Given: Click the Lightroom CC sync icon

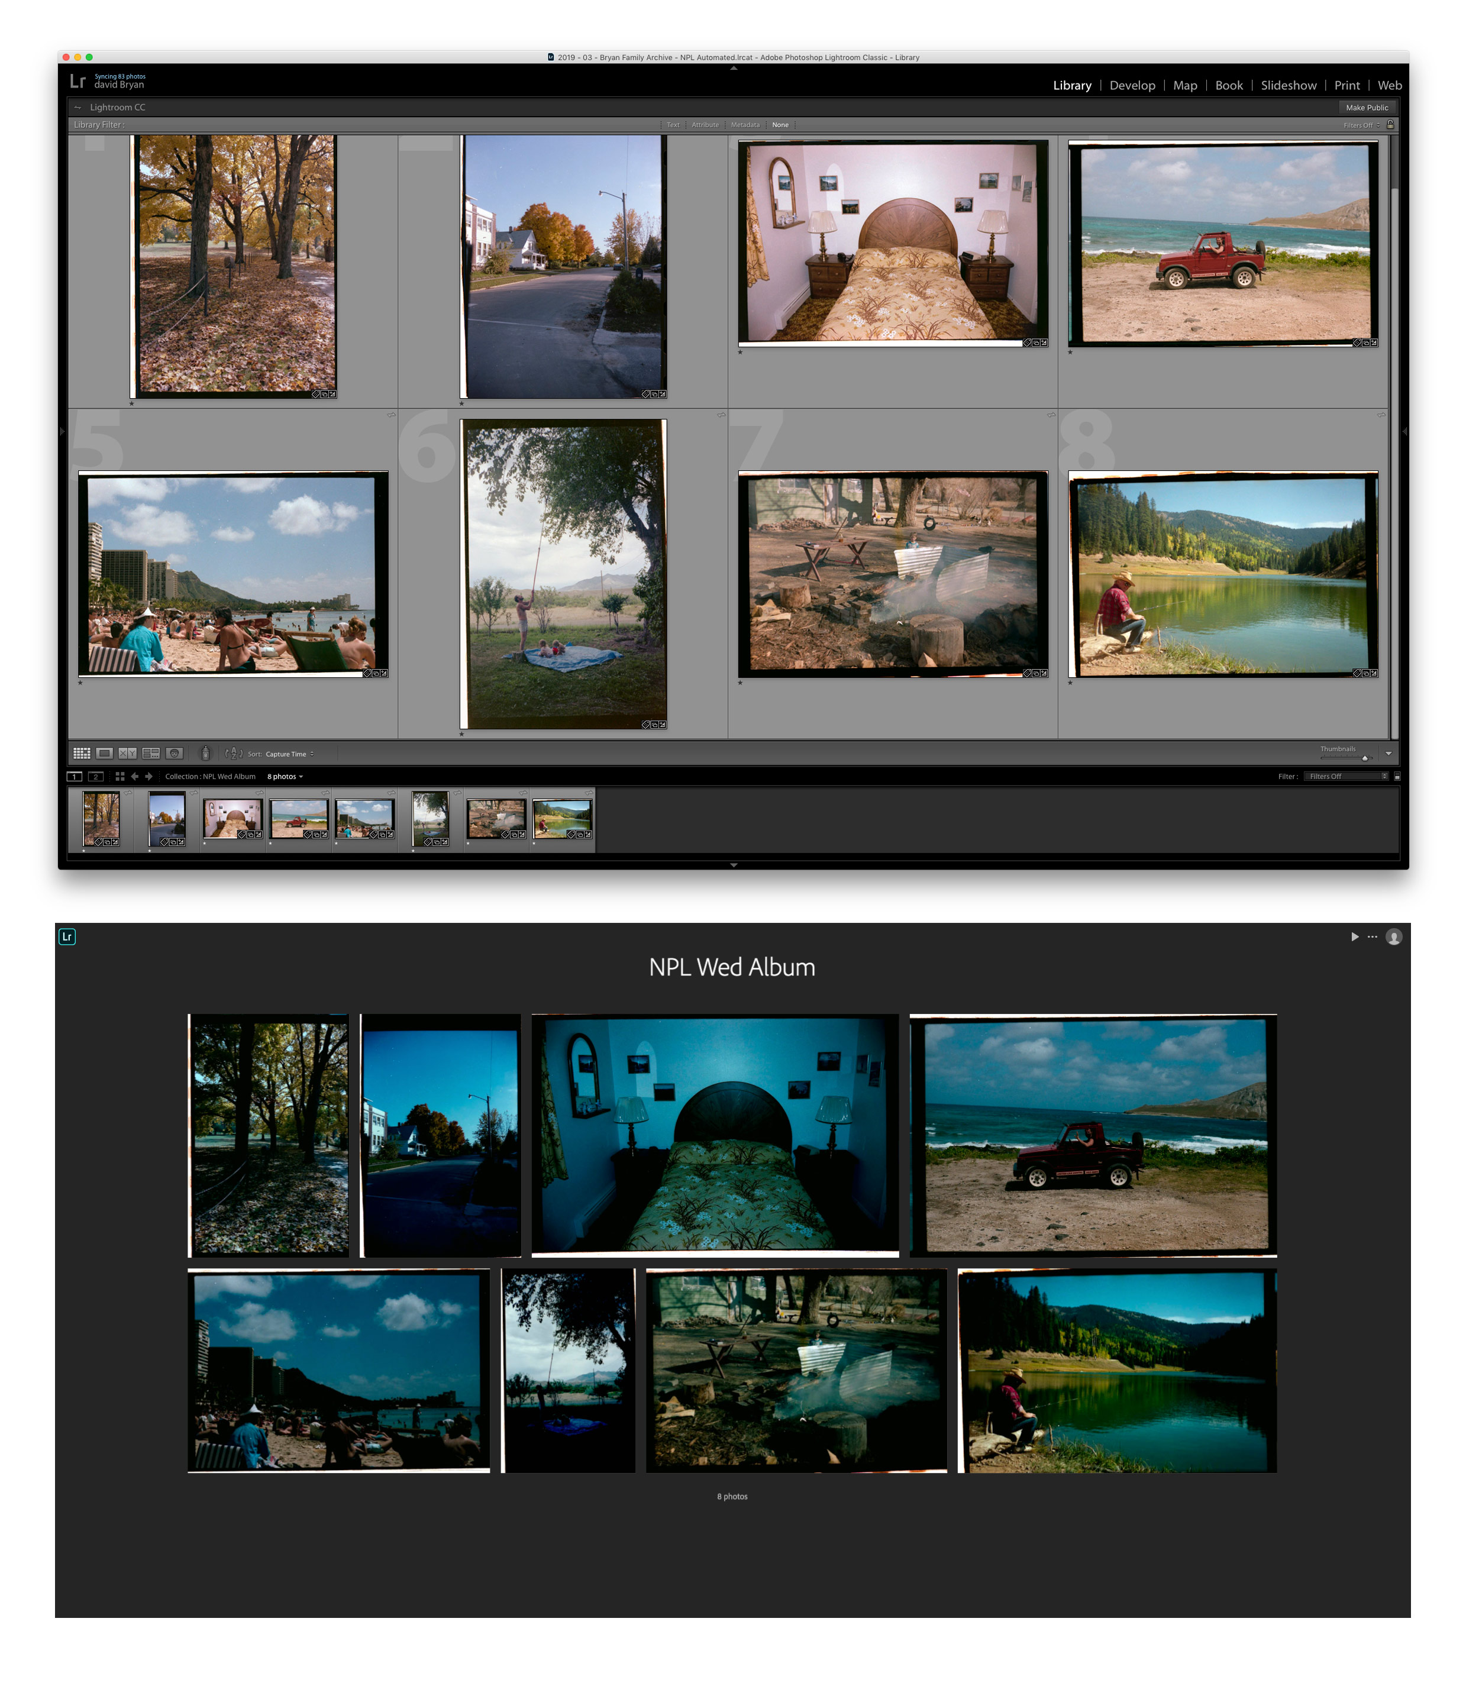Looking at the screenshot, I should (78, 107).
